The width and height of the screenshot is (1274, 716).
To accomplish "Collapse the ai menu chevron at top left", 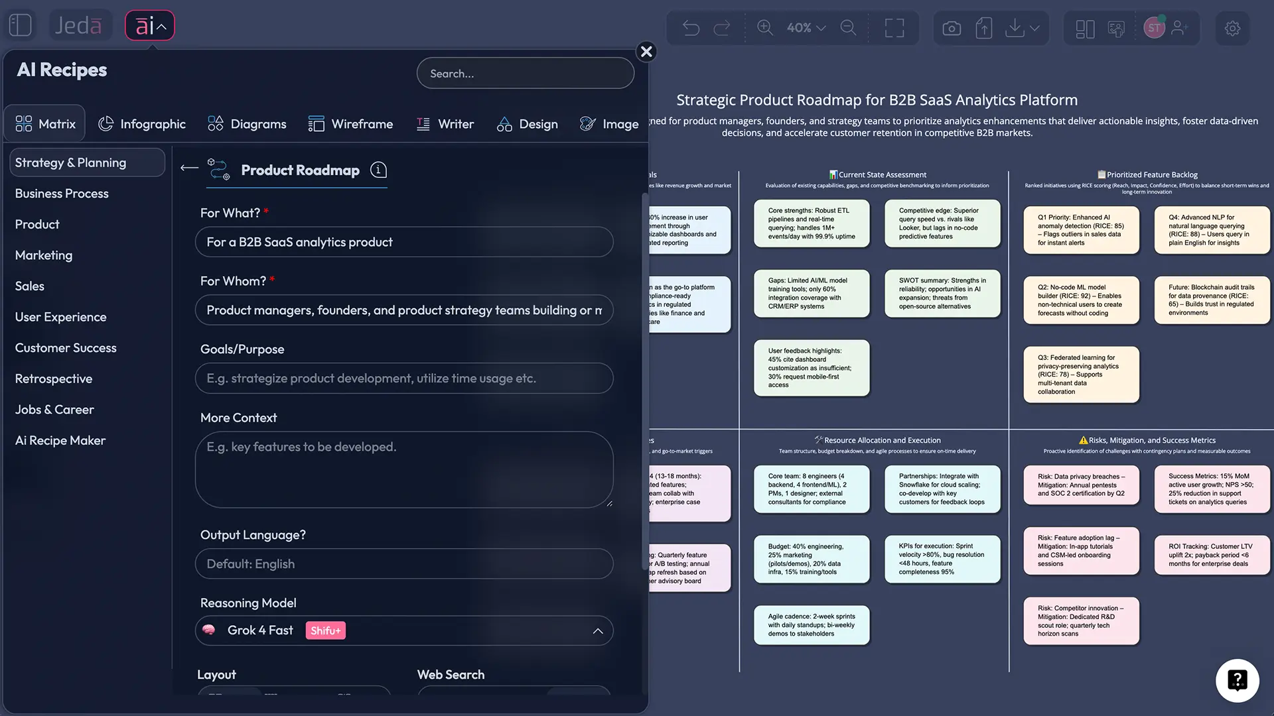I will pyautogui.click(x=161, y=27).
